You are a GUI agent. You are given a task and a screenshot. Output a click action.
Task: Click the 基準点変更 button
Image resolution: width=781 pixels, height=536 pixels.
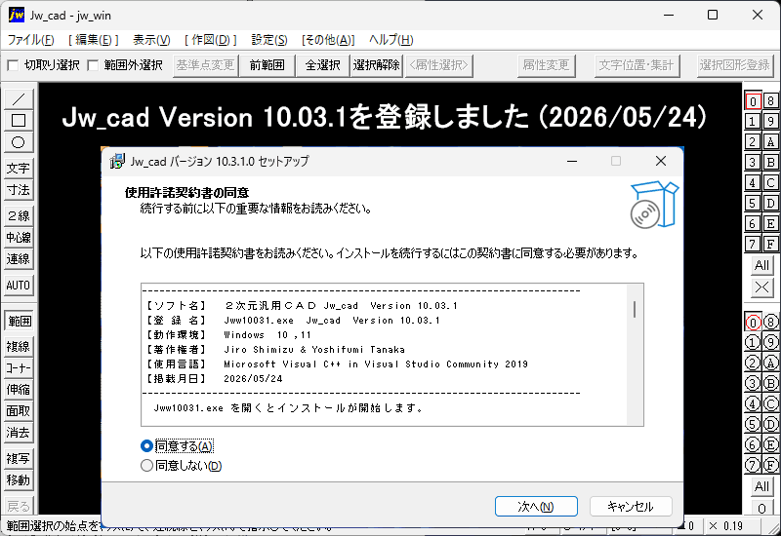pos(205,65)
